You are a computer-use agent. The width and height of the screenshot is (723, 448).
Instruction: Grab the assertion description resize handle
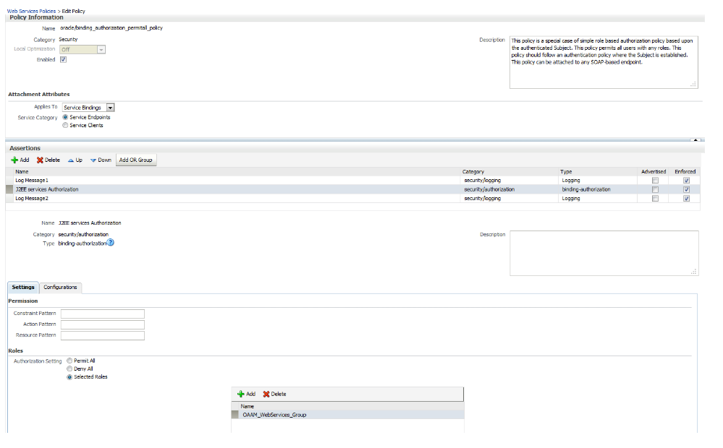click(x=693, y=272)
